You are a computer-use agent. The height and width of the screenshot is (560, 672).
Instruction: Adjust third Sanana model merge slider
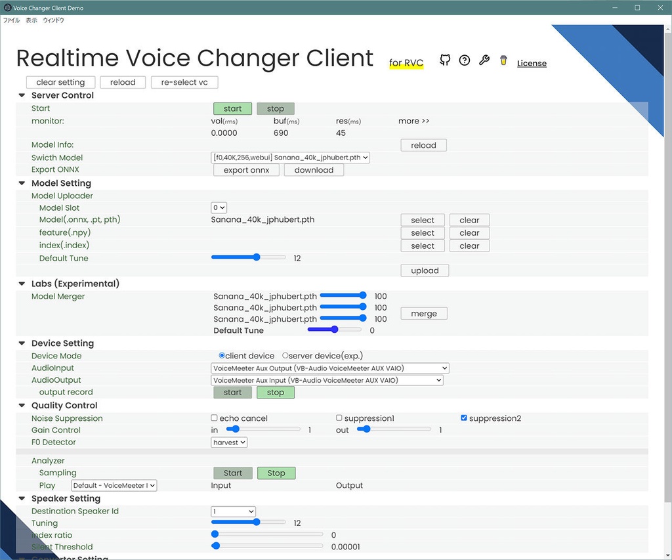coord(343,318)
